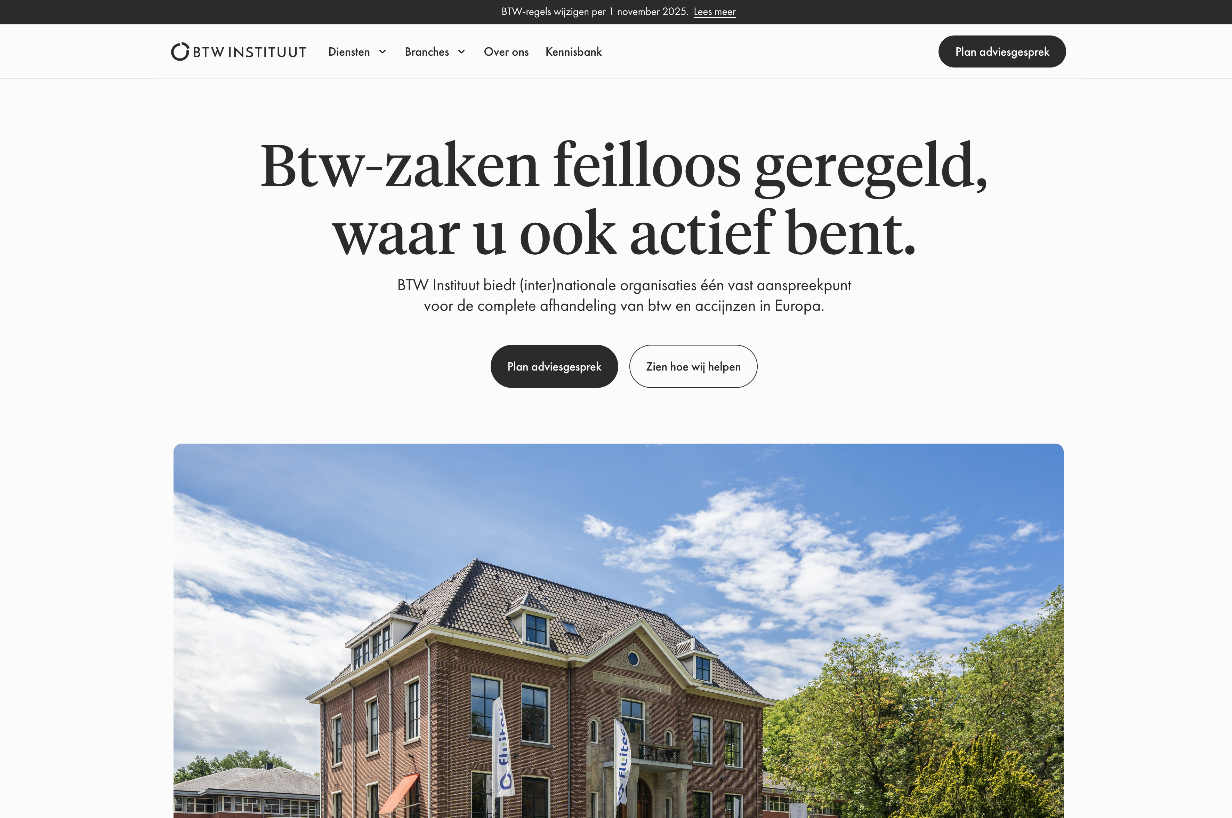Open the Kennisbank nav link
This screenshot has width=1232, height=818.
pyautogui.click(x=573, y=51)
